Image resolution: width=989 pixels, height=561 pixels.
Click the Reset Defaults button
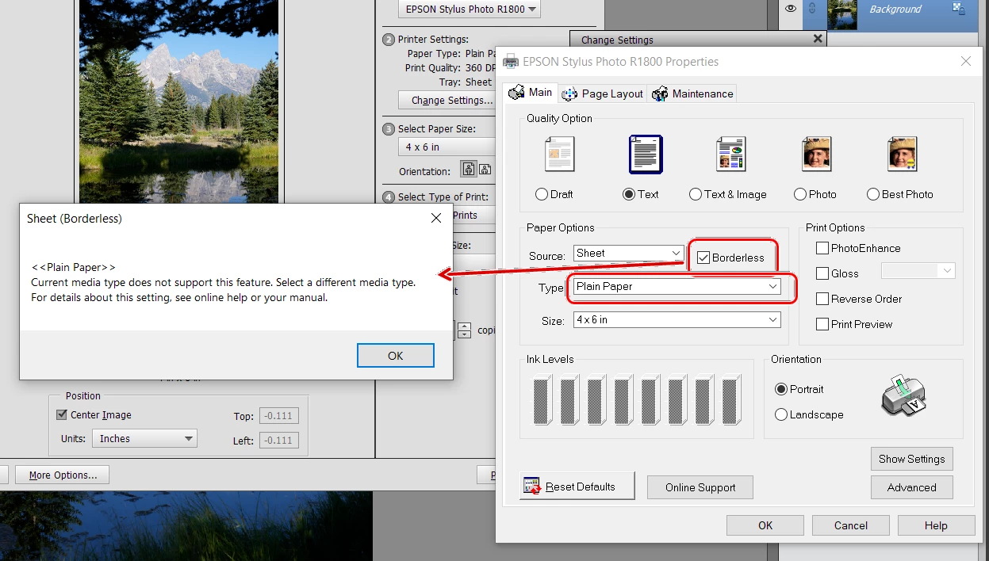click(x=578, y=487)
